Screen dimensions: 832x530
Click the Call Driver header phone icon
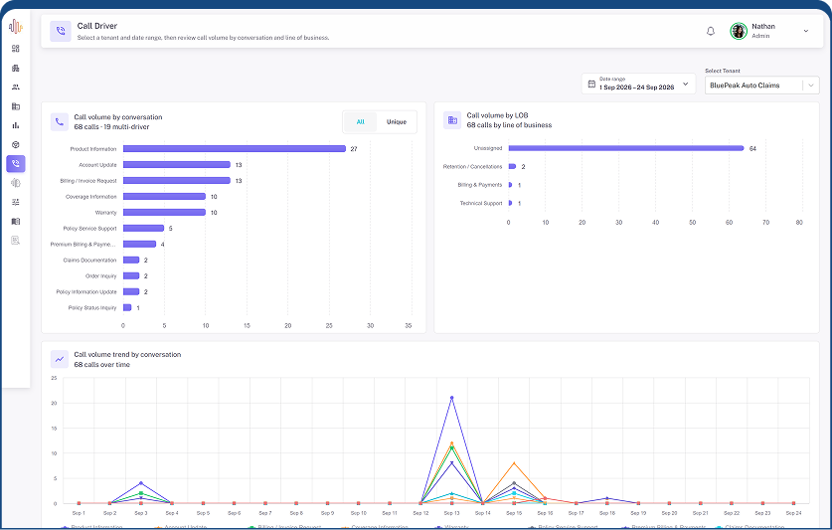61,32
